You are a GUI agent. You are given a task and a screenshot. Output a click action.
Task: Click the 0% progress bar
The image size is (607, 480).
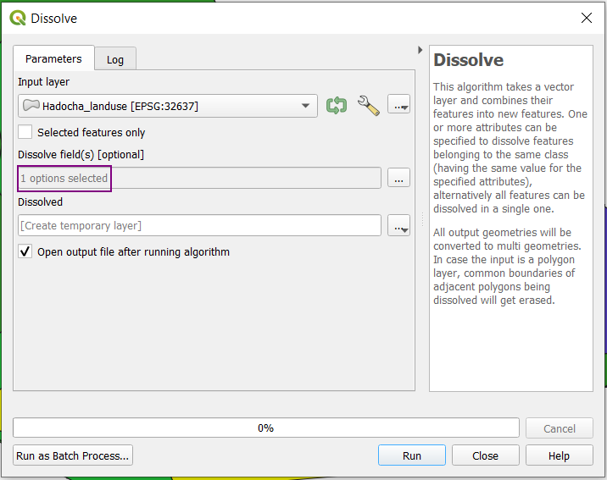266,428
